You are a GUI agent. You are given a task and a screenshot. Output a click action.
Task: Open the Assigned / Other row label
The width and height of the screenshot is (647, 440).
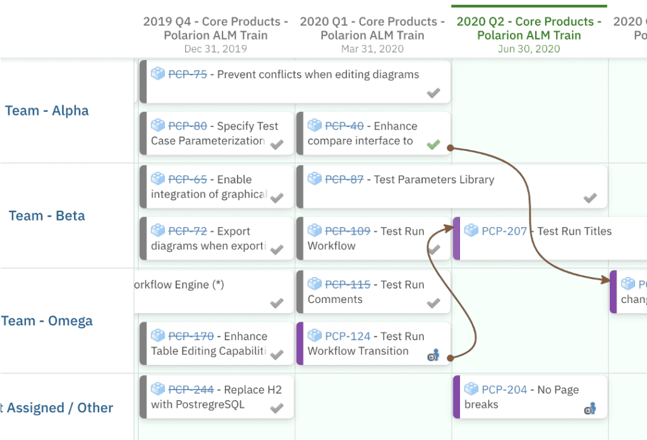(56, 407)
